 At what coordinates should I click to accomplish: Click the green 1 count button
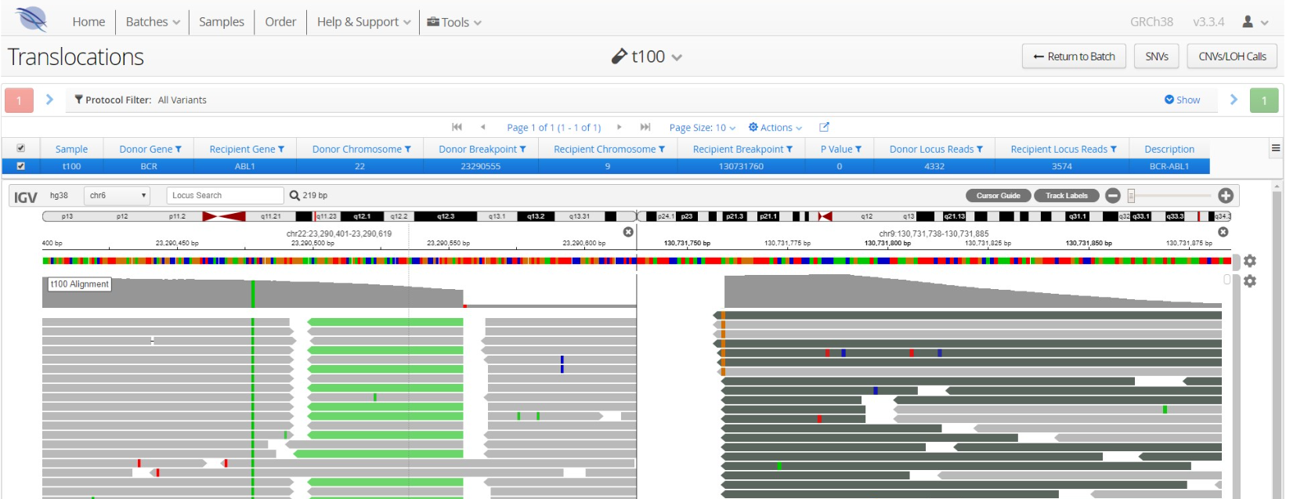(1264, 100)
